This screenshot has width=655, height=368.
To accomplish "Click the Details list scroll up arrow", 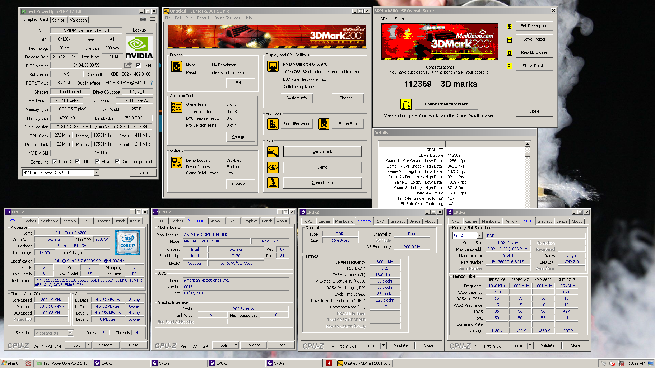I will click(528, 144).
